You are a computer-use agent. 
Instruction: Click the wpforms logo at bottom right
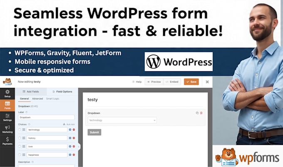[247, 157]
